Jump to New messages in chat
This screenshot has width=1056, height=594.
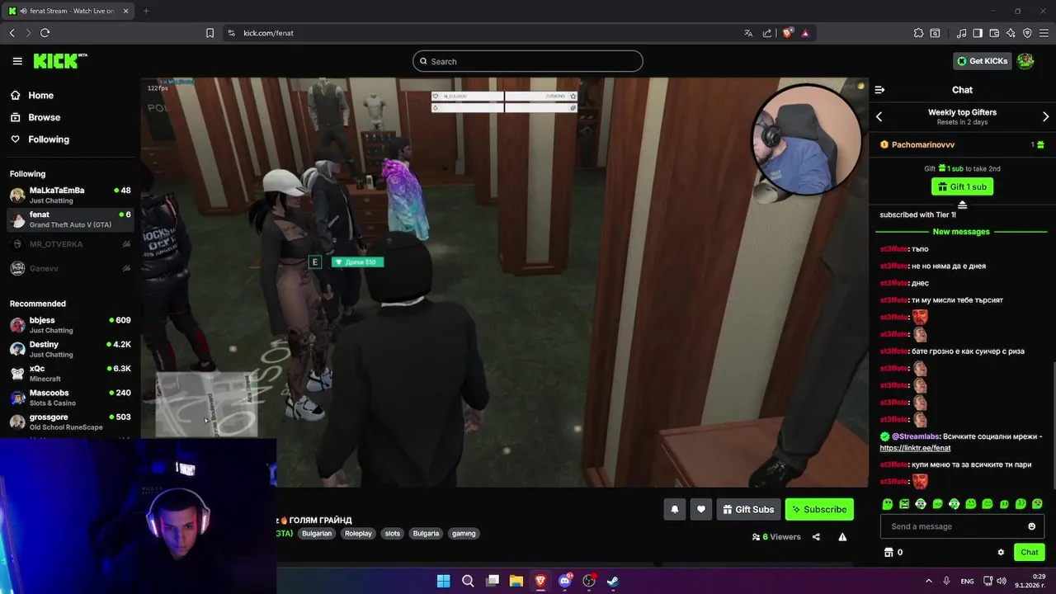coord(961,232)
